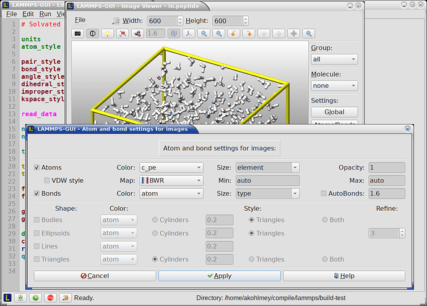Click the first black icon in image viewer toolbar
This screenshot has width=427, height=306.
pos(77,33)
